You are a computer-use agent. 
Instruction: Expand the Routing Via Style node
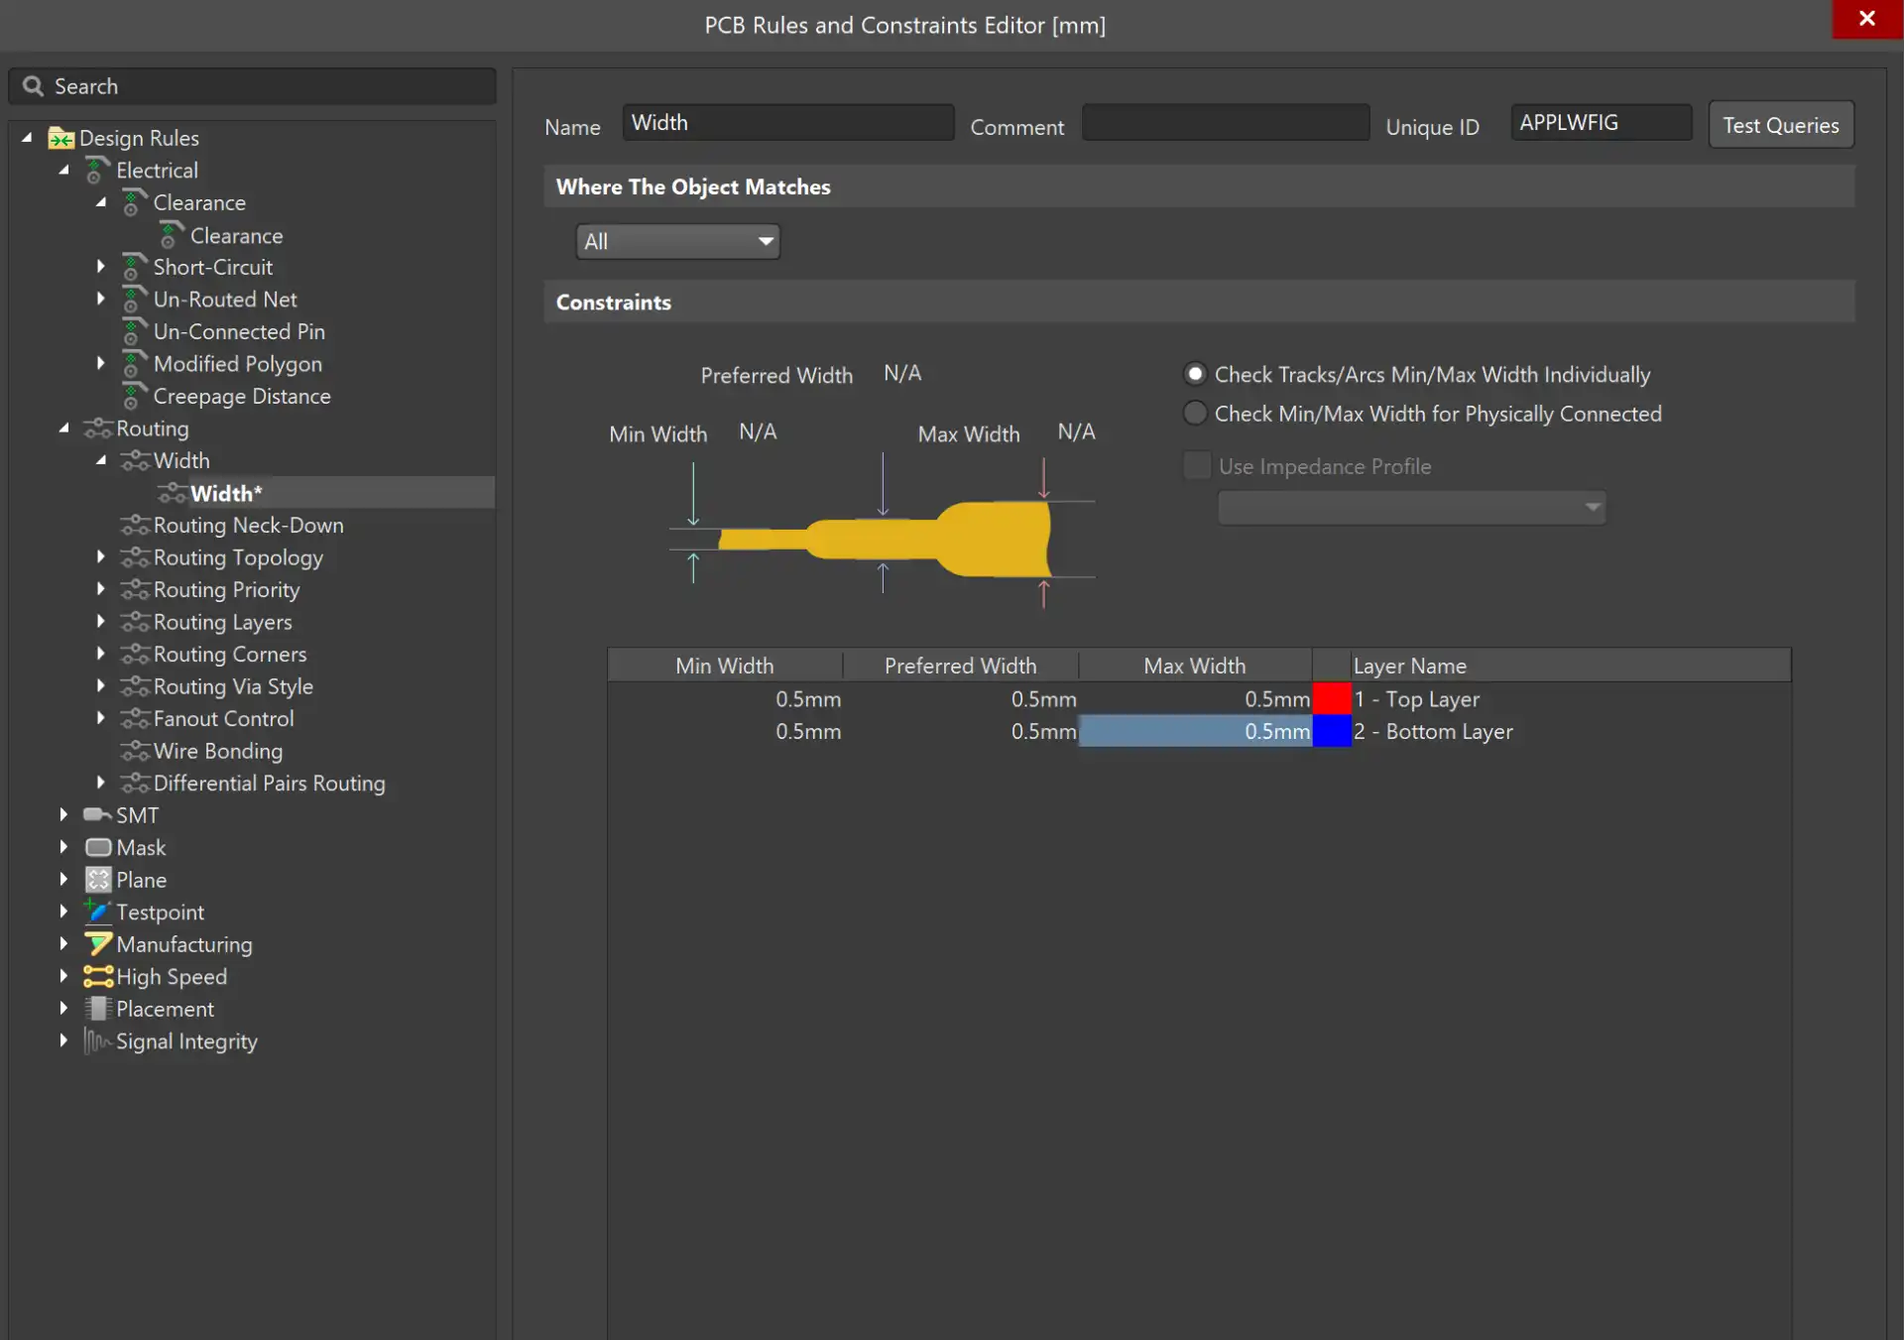pyautogui.click(x=101, y=685)
